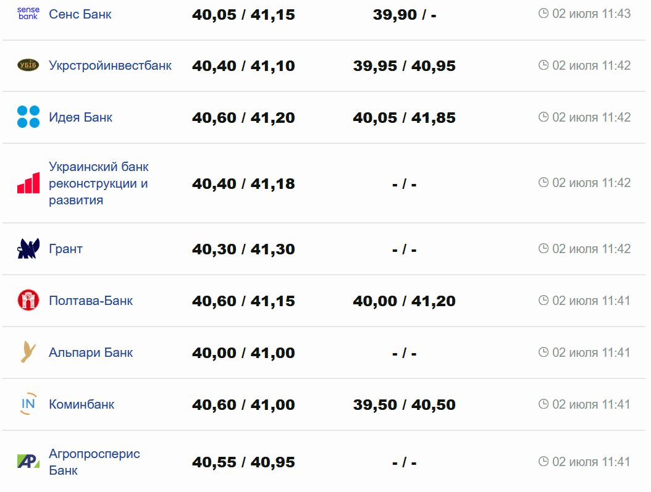The image size is (651, 492).
Task: Go to the Агропросперис Банк link
Action: coord(94,462)
